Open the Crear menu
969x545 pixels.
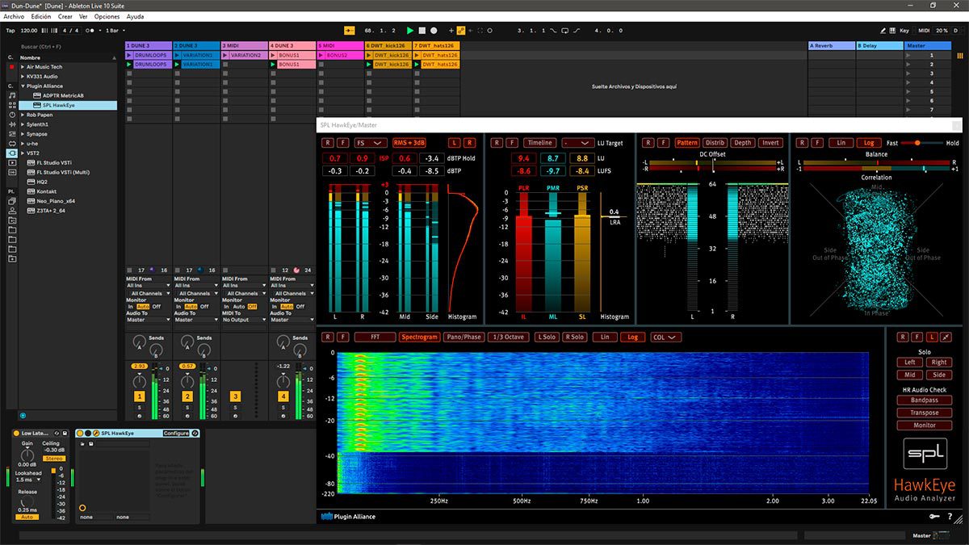(x=65, y=16)
